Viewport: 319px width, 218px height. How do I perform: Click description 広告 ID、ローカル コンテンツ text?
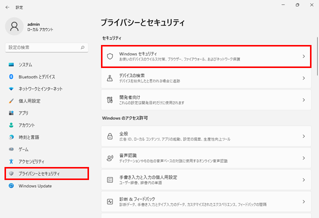[175, 139]
